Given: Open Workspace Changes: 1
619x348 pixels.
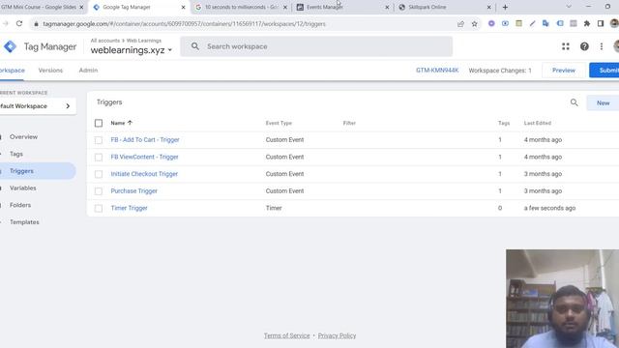Looking at the screenshot, I should click(x=500, y=71).
